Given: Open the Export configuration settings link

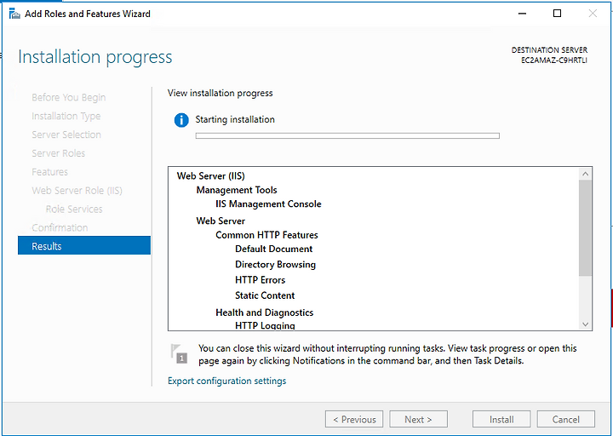Looking at the screenshot, I should click(226, 381).
